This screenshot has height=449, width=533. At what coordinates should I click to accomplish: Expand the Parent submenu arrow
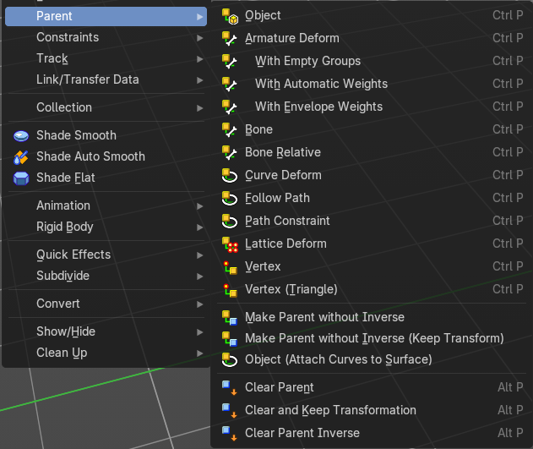200,17
